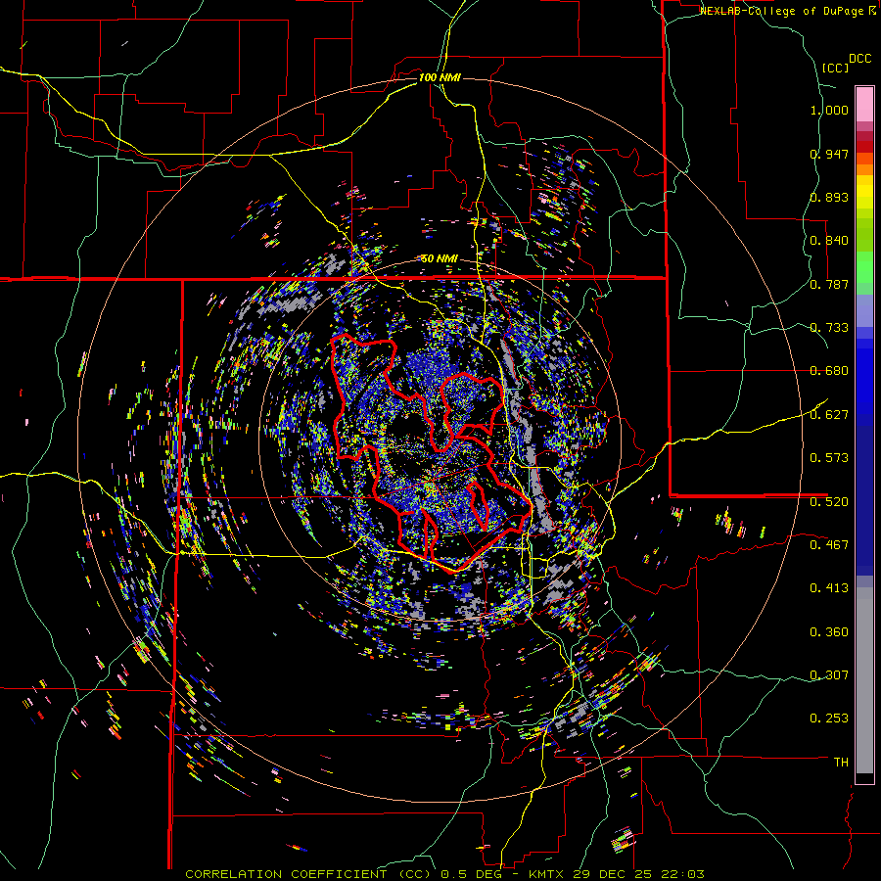Click the 0.733 legend value

point(829,328)
